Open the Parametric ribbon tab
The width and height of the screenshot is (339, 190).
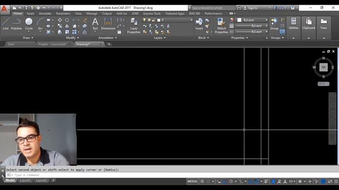[63, 13]
